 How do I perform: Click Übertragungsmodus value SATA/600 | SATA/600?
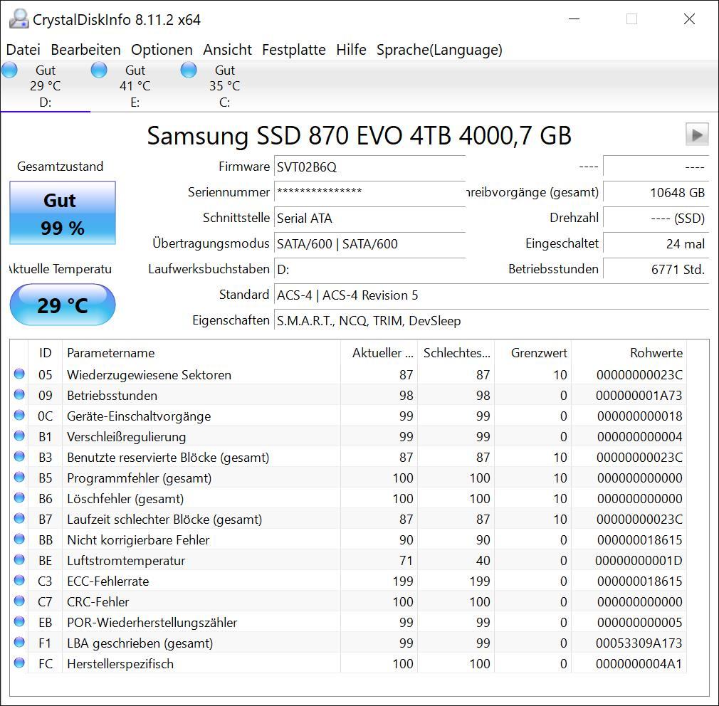point(369,243)
